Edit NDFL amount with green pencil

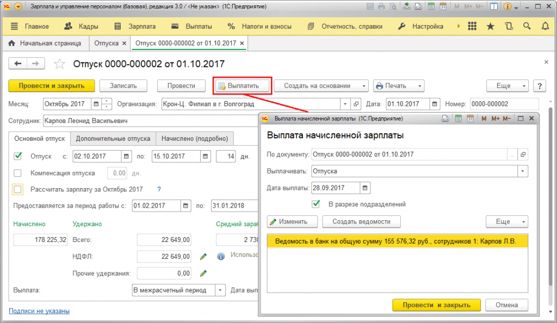tap(203, 257)
